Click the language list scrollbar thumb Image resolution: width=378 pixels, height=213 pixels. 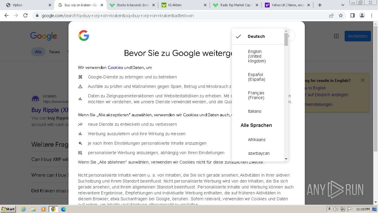tap(286, 39)
